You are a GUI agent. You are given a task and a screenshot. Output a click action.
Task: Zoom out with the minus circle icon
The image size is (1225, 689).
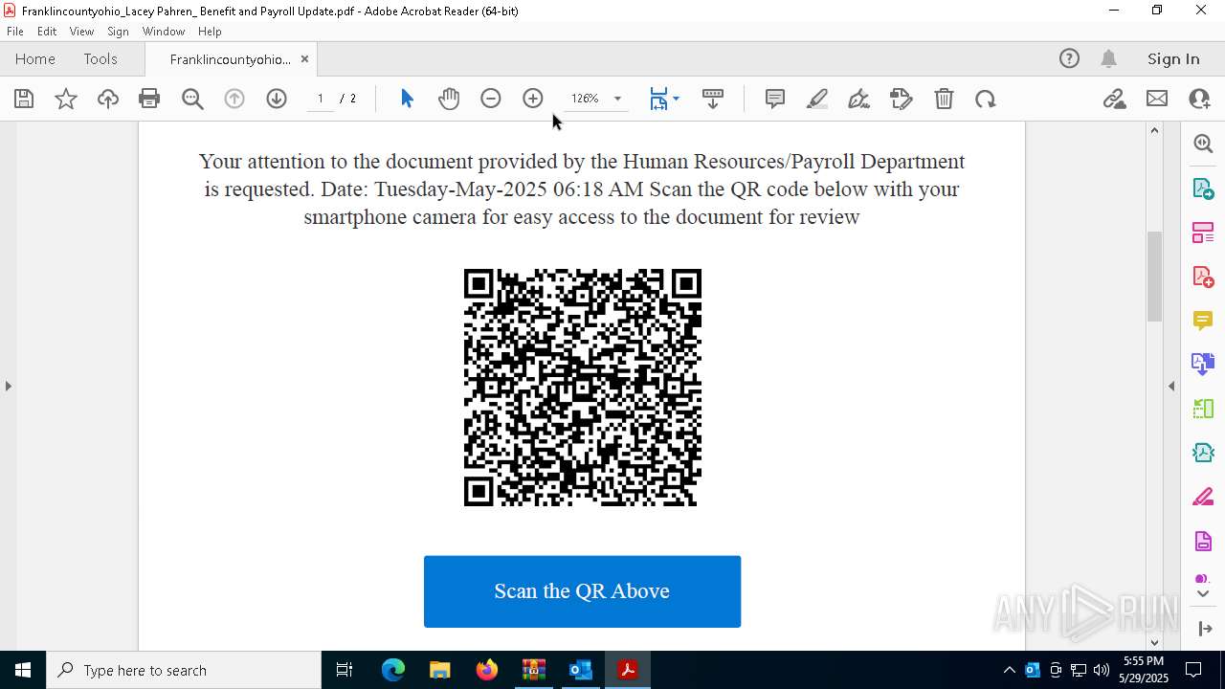point(491,99)
